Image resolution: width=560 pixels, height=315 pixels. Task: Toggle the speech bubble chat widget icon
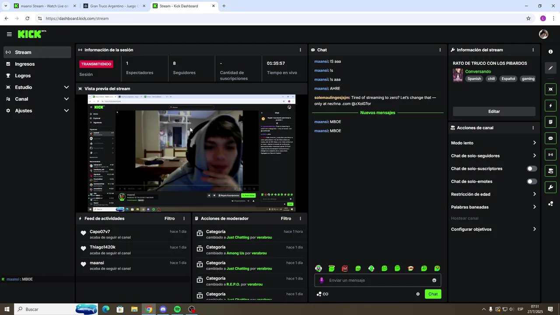(x=550, y=138)
